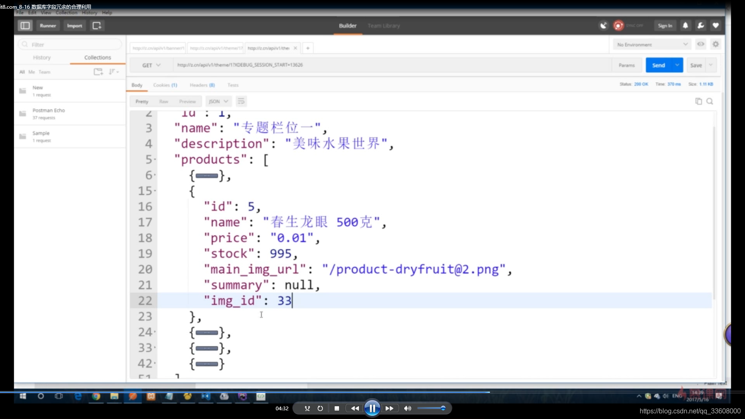Close the active theme/1 request tab

pos(295,48)
